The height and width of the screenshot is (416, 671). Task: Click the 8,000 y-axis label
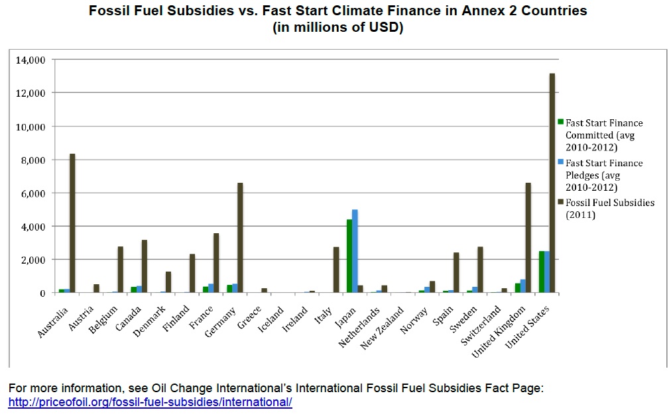[33, 160]
